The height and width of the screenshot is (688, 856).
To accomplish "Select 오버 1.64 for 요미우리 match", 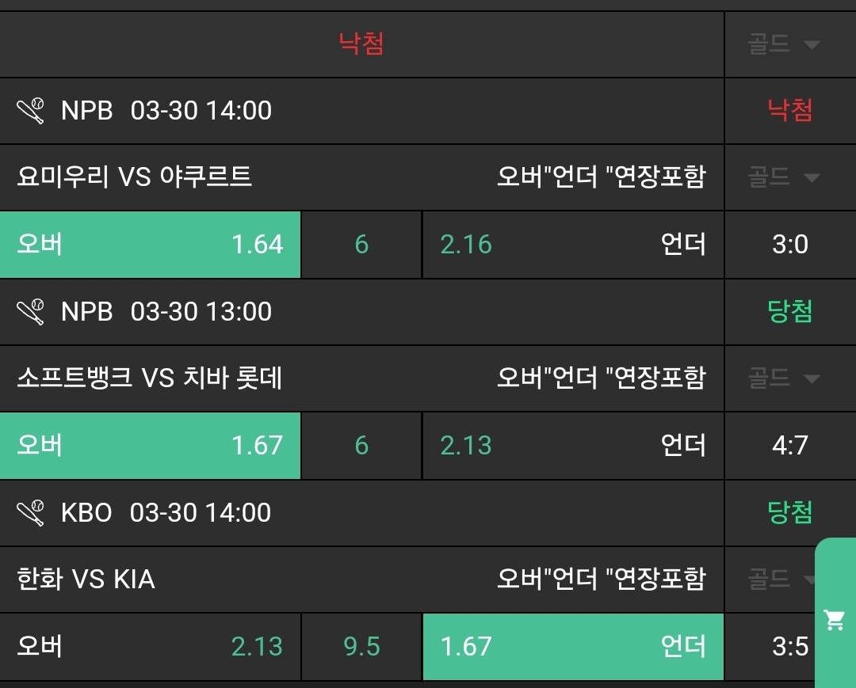I will click(150, 245).
